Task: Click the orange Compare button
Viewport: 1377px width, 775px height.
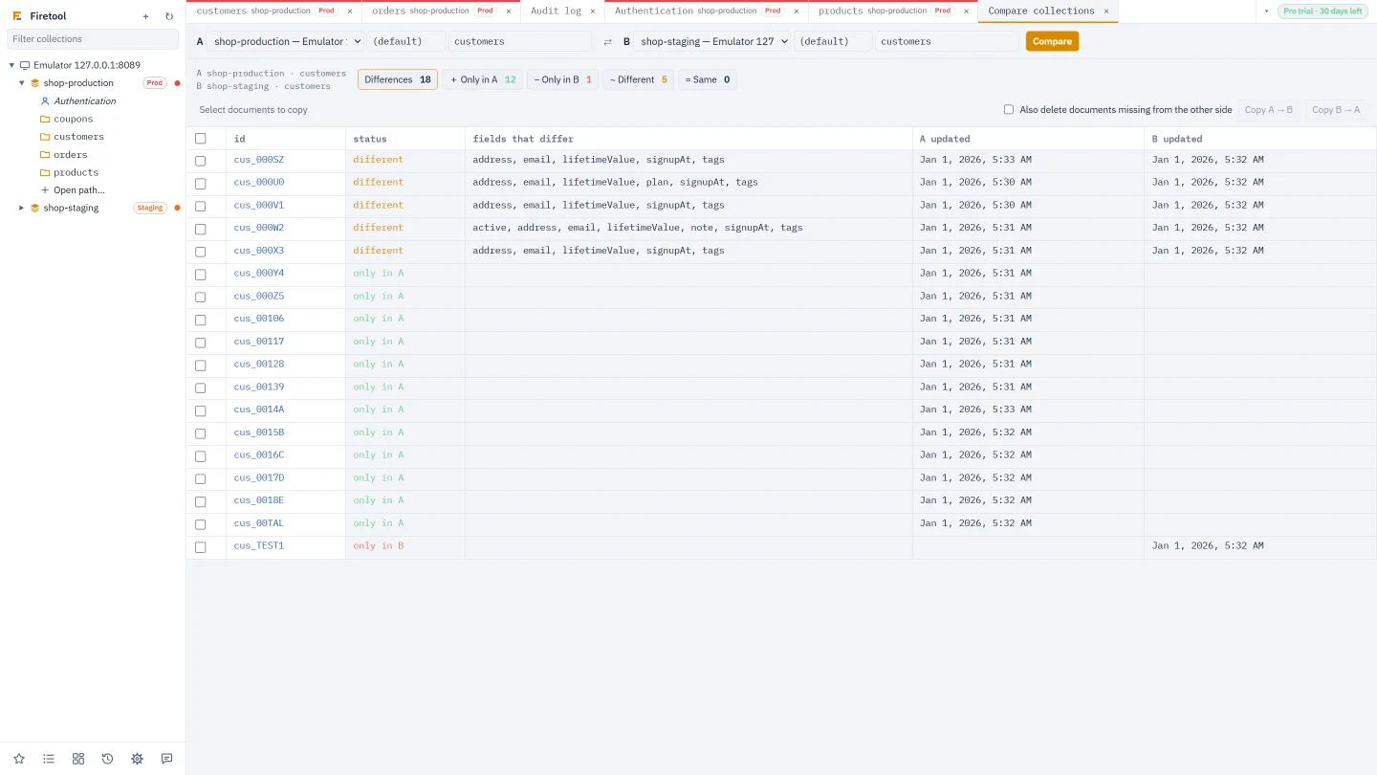Action: tap(1052, 42)
